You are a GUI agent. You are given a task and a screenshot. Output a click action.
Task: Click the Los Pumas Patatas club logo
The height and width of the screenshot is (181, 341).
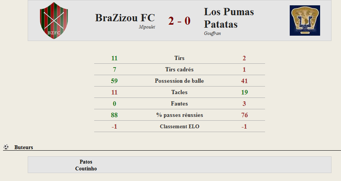[x=305, y=20]
